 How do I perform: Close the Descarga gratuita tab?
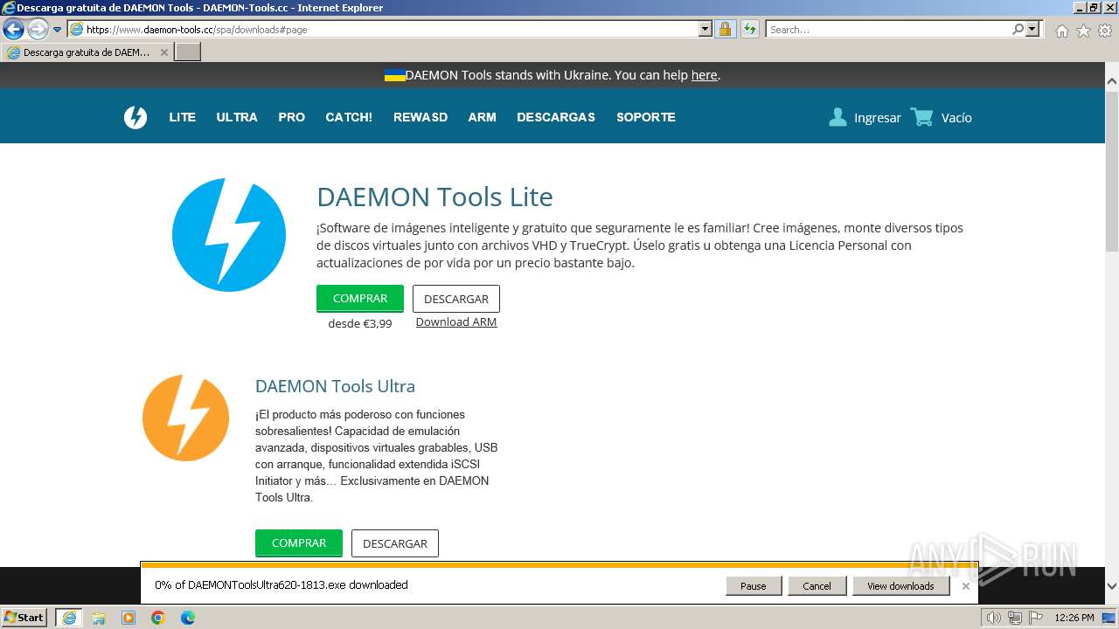[163, 52]
